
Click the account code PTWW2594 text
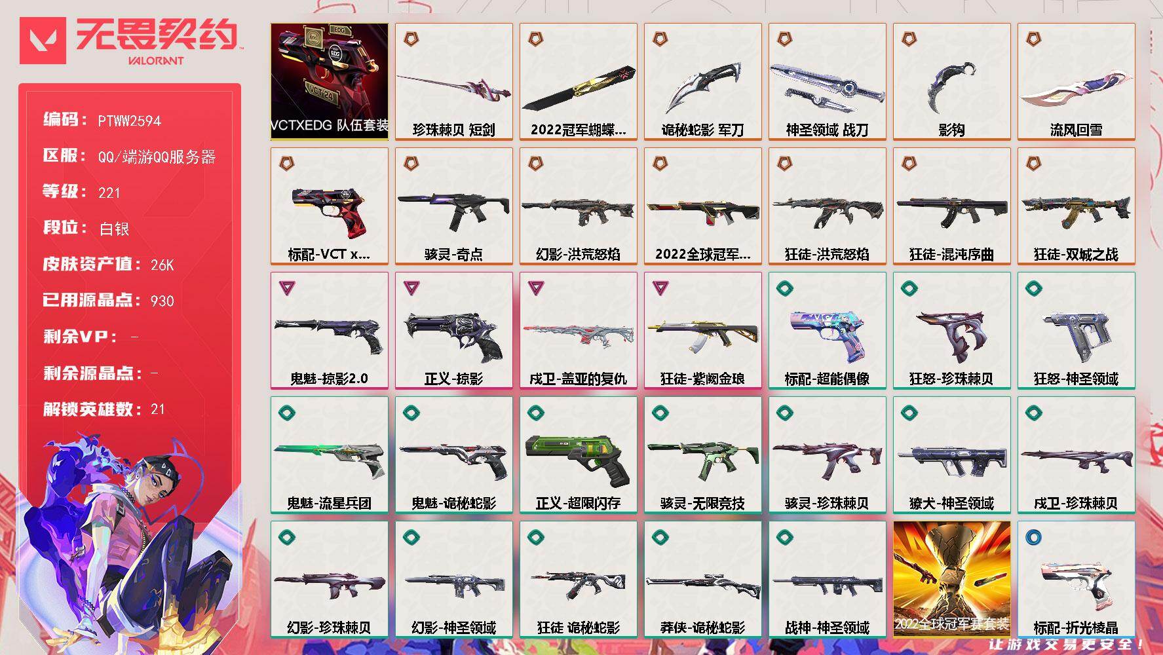tap(130, 121)
